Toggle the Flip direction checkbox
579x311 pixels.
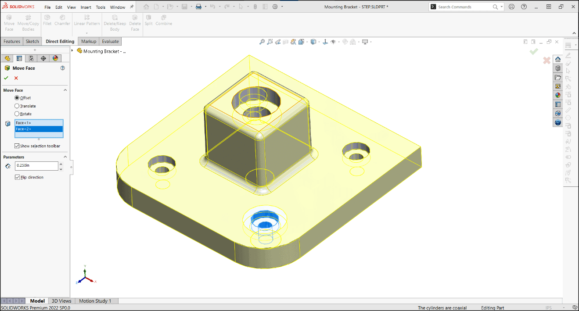coord(17,177)
